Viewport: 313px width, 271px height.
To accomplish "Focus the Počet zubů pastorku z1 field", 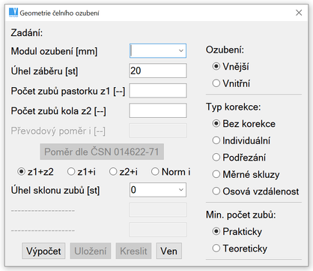I will point(158,91).
